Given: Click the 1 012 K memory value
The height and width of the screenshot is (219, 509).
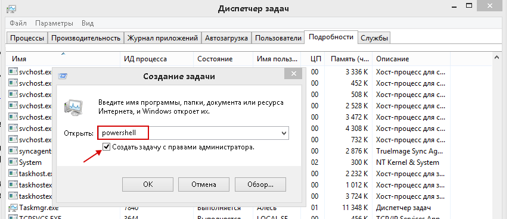Looking at the screenshot, I should [x=356, y=185].
